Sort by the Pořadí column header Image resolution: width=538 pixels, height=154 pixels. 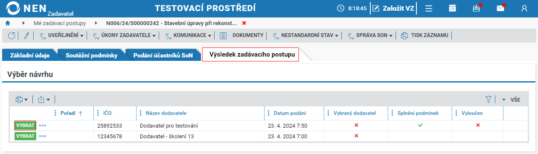(68, 113)
